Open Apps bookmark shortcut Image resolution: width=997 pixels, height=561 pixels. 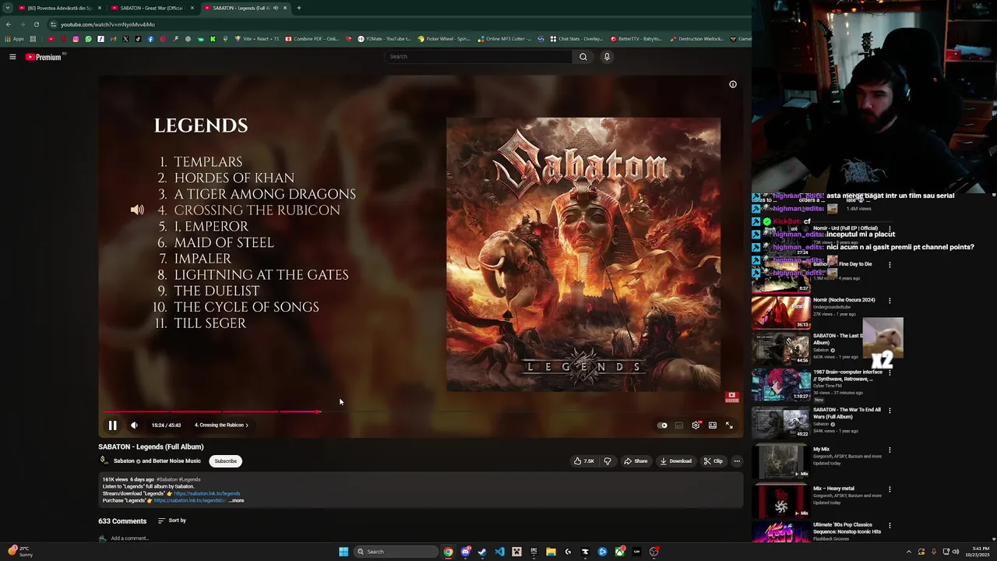[x=14, y=39]
